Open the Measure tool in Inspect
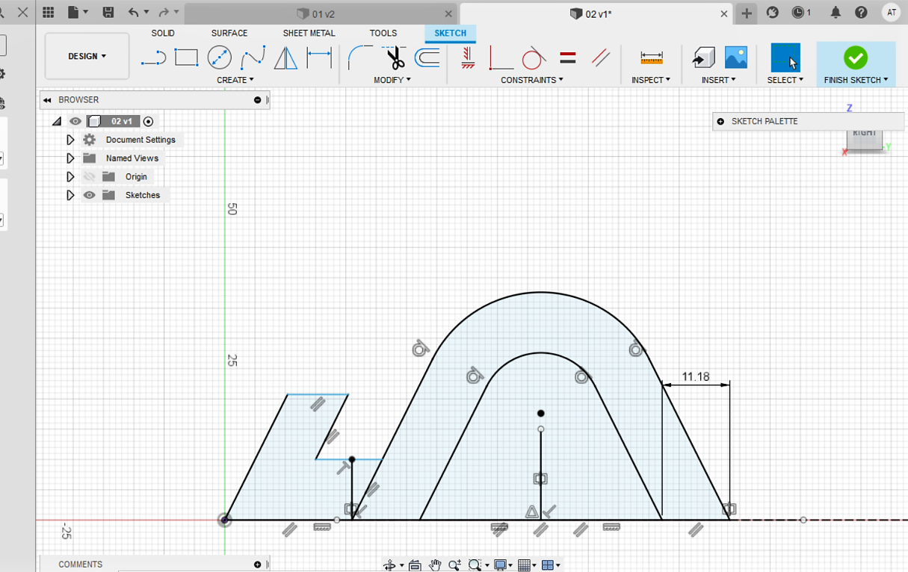908x572 pixels. pos(652,57)
